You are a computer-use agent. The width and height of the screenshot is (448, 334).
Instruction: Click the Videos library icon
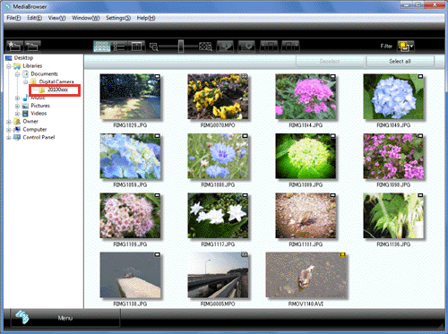(26, 114)
